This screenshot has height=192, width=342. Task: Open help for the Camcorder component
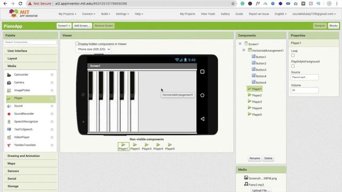point(52,75)
